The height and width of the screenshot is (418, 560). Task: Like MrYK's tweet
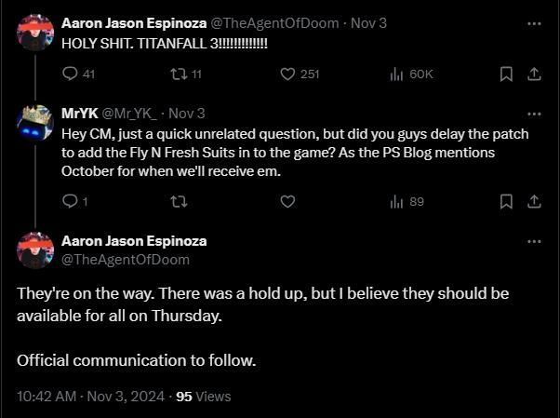(x=288, y=201)
